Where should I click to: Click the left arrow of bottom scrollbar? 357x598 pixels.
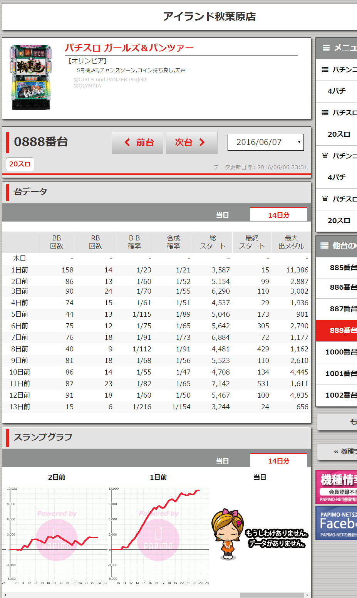coord(5,595)
